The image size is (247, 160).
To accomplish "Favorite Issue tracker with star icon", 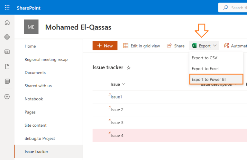I will [x=129, y=68].
